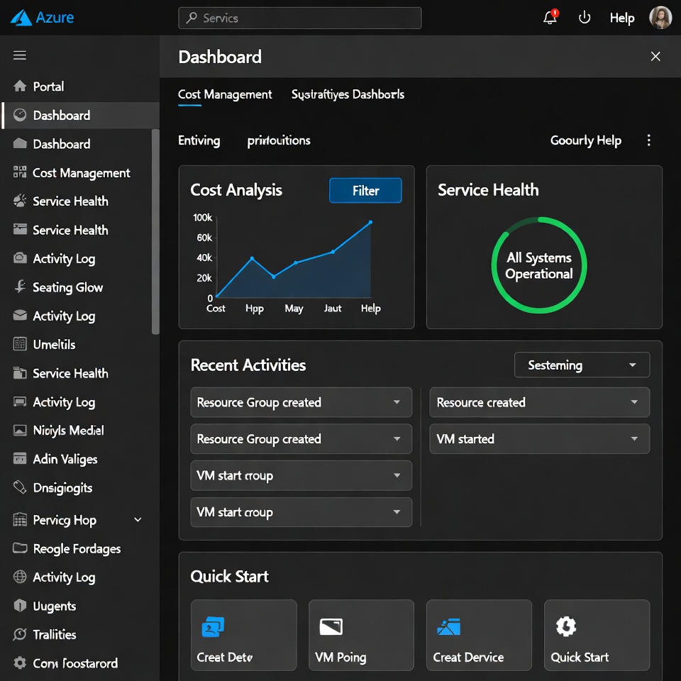Image resolution: width=681 pixels, height=681 pixels.
Task: Click the Services search field
Action: point(299,18)
